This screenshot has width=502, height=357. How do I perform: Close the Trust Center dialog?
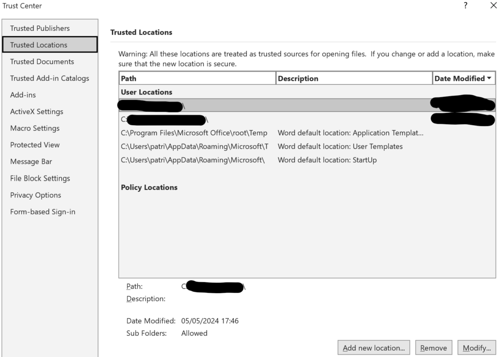[493, 5]
